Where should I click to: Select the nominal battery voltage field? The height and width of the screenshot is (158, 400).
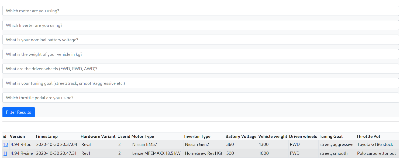[x=200, y=40]
